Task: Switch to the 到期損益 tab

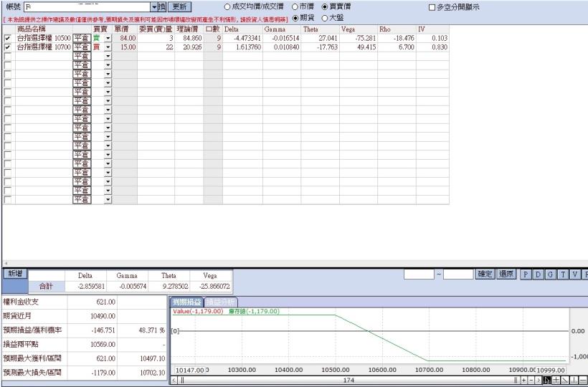Action: click(x=186, y=302)
